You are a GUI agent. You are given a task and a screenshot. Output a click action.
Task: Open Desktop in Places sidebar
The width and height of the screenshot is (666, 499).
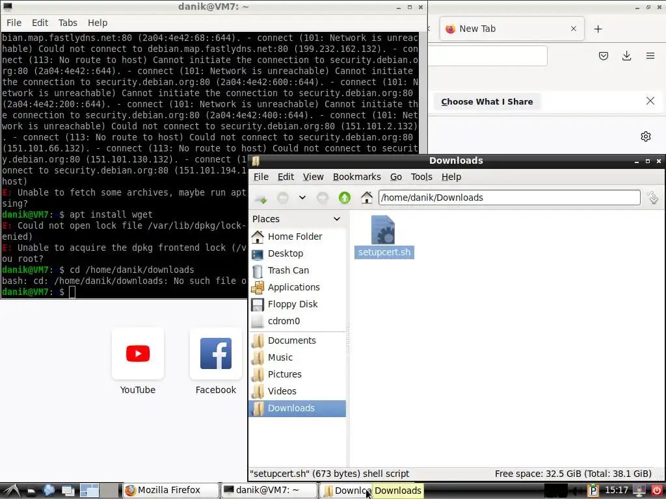coord(297,254)
